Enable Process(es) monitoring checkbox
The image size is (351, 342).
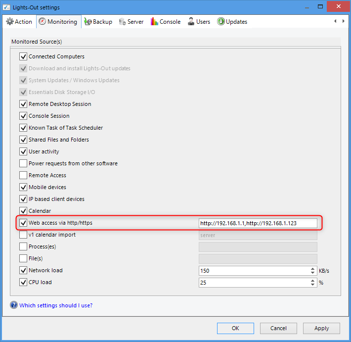pyautogui.click(x=23, y=246)
